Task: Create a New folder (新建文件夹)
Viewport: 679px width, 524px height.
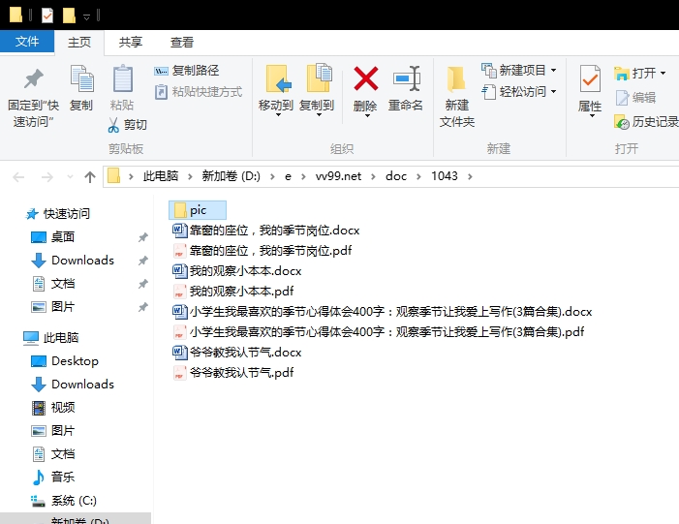Action: pyautogui.click(x=457, y=96)
